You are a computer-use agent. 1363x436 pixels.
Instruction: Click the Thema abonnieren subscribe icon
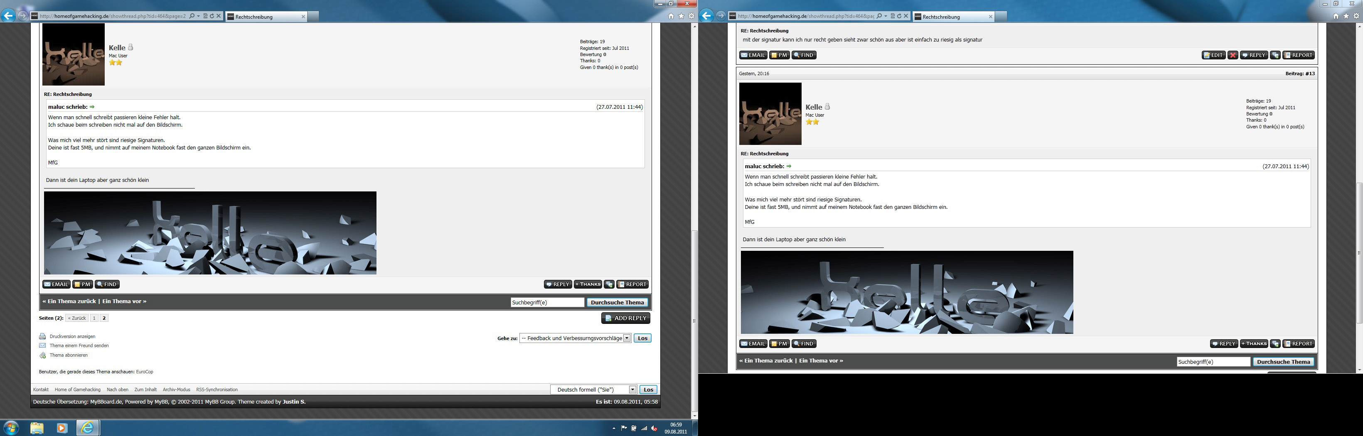click(42, 355)
